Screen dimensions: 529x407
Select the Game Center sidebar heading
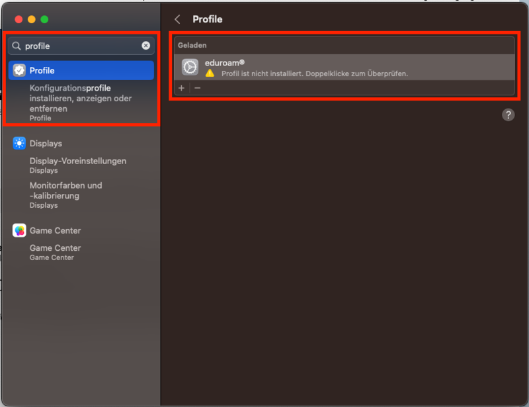56,231
